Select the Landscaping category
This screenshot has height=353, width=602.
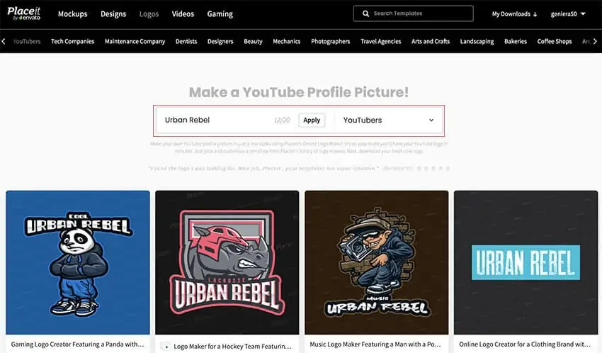pyautogui.click(x=477, y=41)
